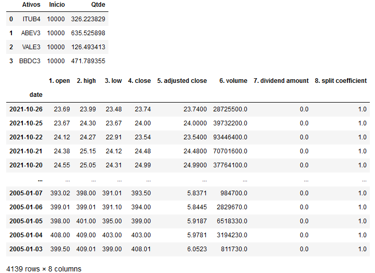Select quantity value 126.493413
Viewport: 375px width, 273px height.
pos(88,47)
